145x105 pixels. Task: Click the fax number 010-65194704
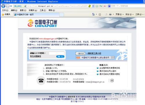pyautogui.click(x=65, y=82)
